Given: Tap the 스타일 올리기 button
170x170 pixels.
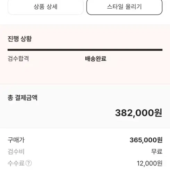Looking at the screenshot, I should 125,7.
